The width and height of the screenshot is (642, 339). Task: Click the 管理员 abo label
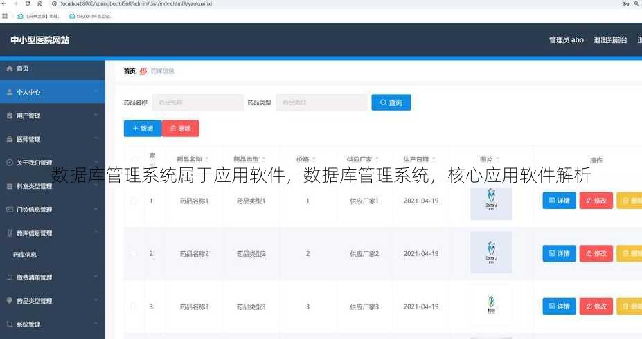(567, 40)
